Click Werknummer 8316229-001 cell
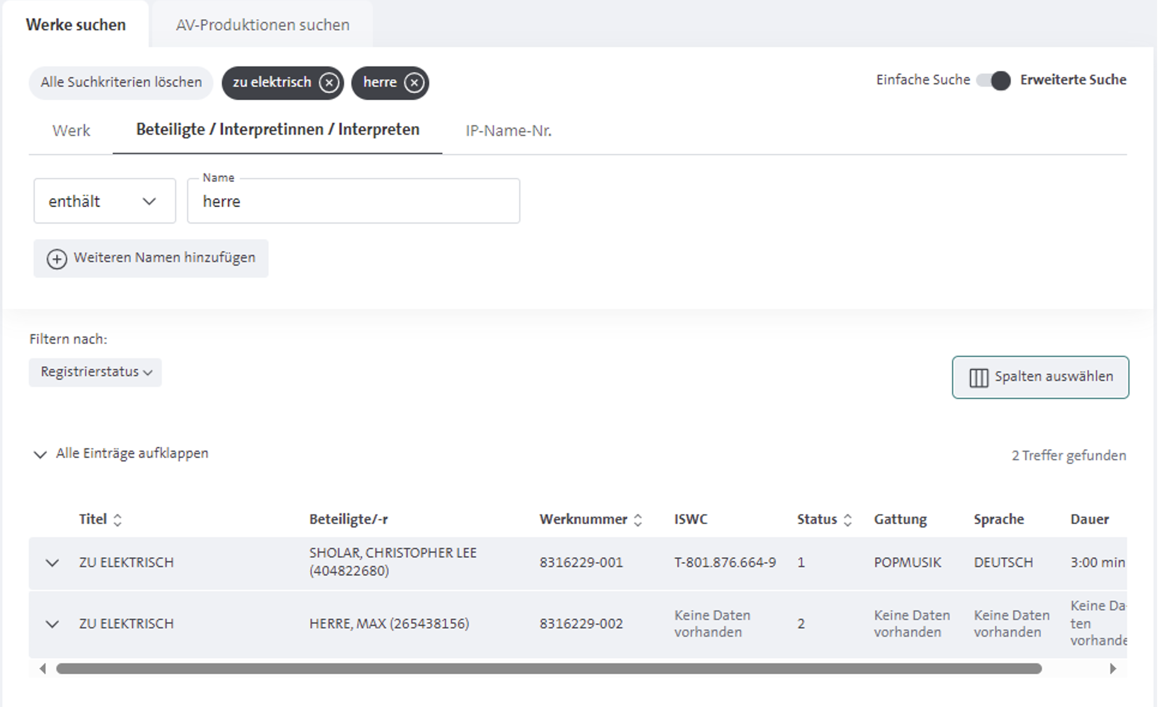This screenshot has width=1158, height=707. 581,563
